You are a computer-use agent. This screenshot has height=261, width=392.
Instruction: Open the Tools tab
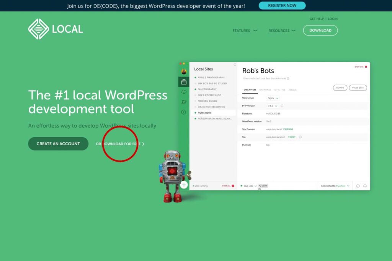292,89
